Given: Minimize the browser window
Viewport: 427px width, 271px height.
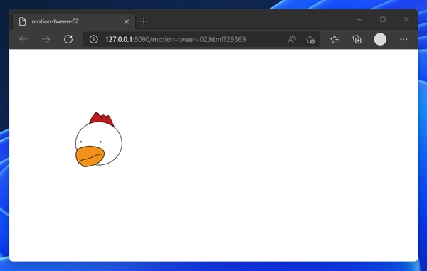Looking at the screenshot, I should [359, 20].
